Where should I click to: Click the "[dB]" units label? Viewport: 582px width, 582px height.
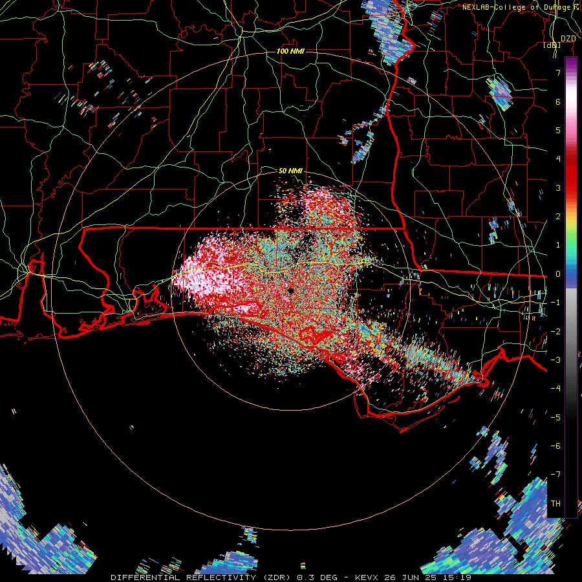(x=552, y=45)
